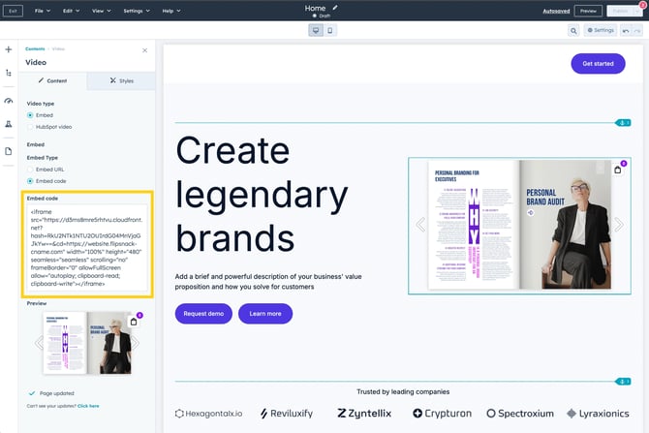Expand the Publish options arrow
The image size is (649, 433).
click(637, 12)
